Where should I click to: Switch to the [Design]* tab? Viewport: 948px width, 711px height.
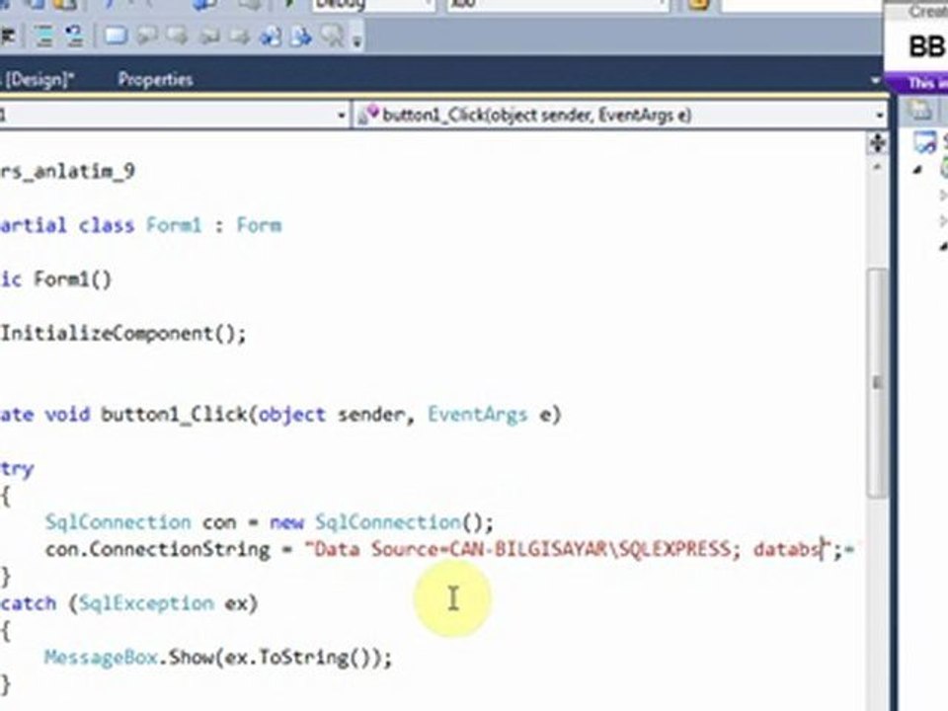pos(38,79)
